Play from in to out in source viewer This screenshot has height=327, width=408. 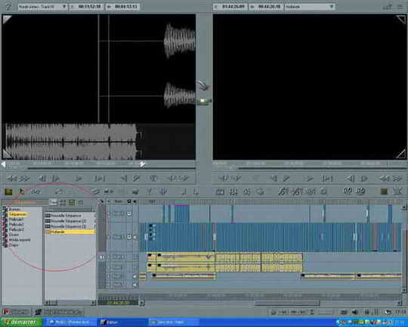click(x=100, y=179)
